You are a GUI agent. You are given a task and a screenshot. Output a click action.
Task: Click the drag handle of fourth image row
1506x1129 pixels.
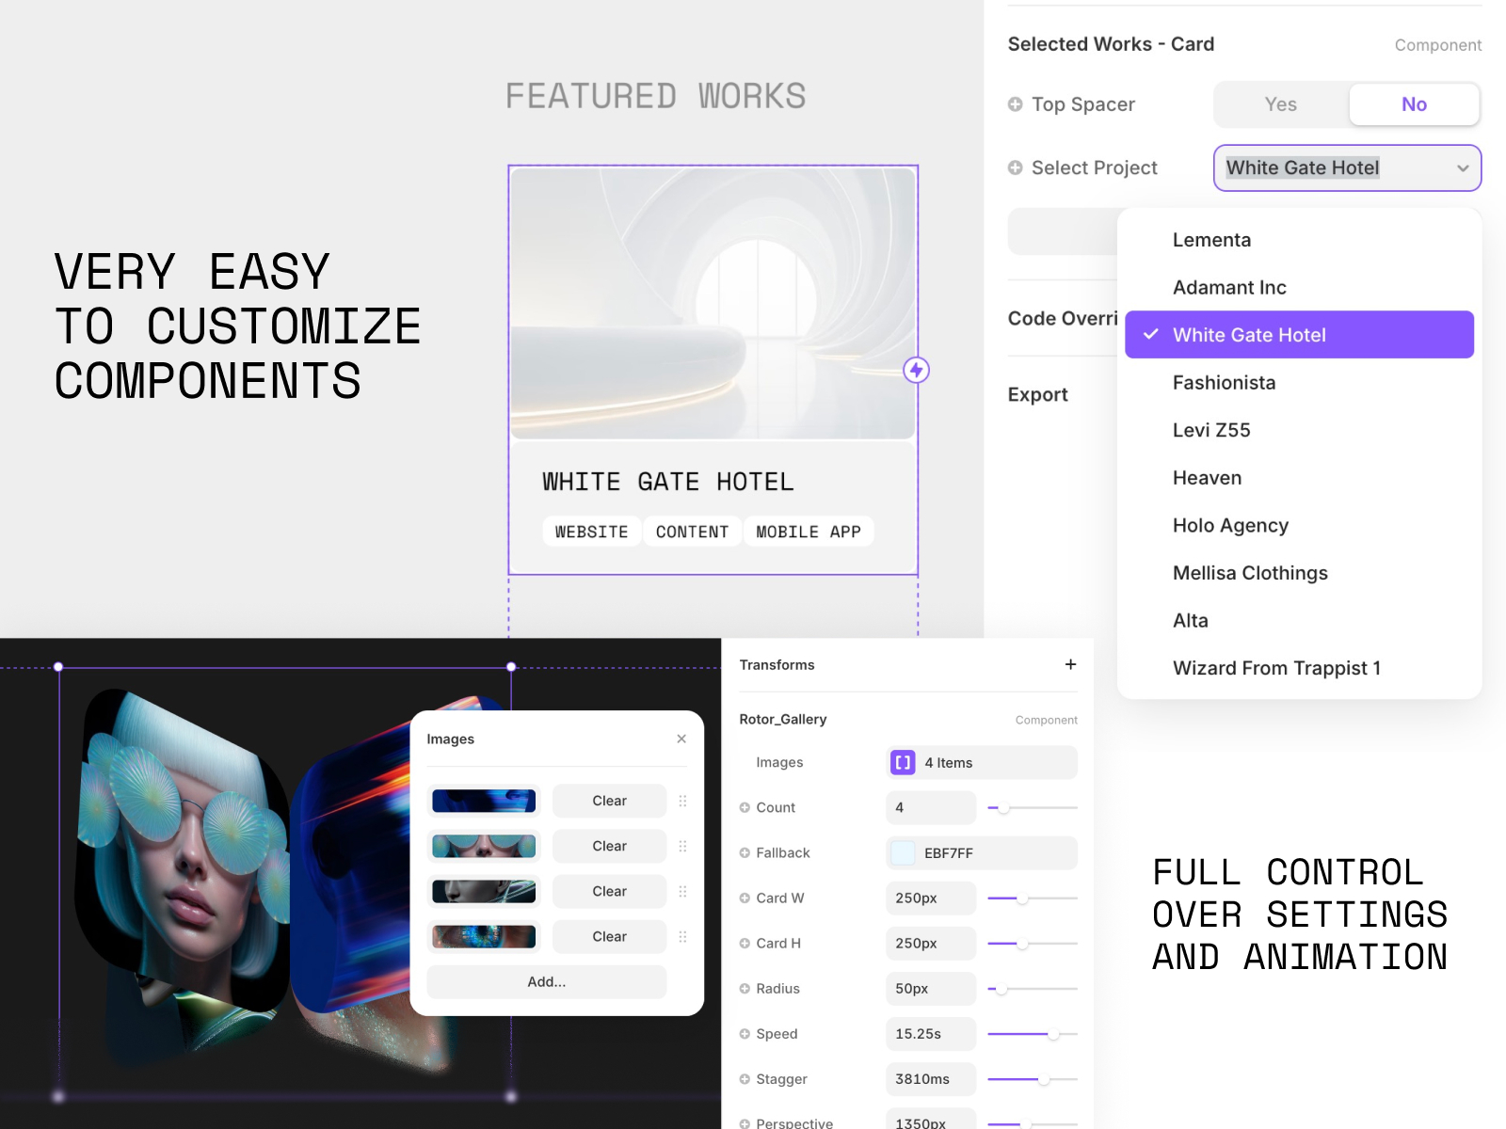[x=682, y=936]
